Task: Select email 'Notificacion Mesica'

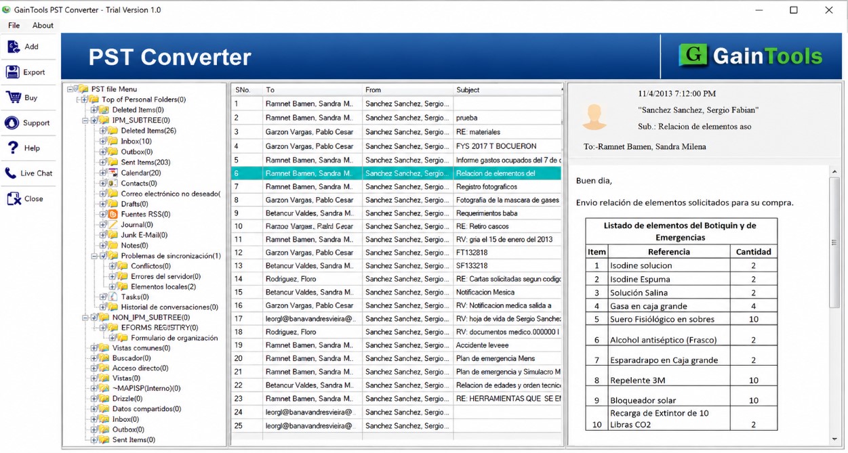Action: coord(397,292)
